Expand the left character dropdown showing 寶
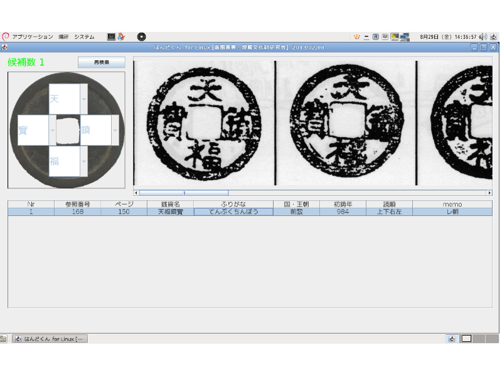This screenshot has height=375, width=502. click(x=53, y=130)
